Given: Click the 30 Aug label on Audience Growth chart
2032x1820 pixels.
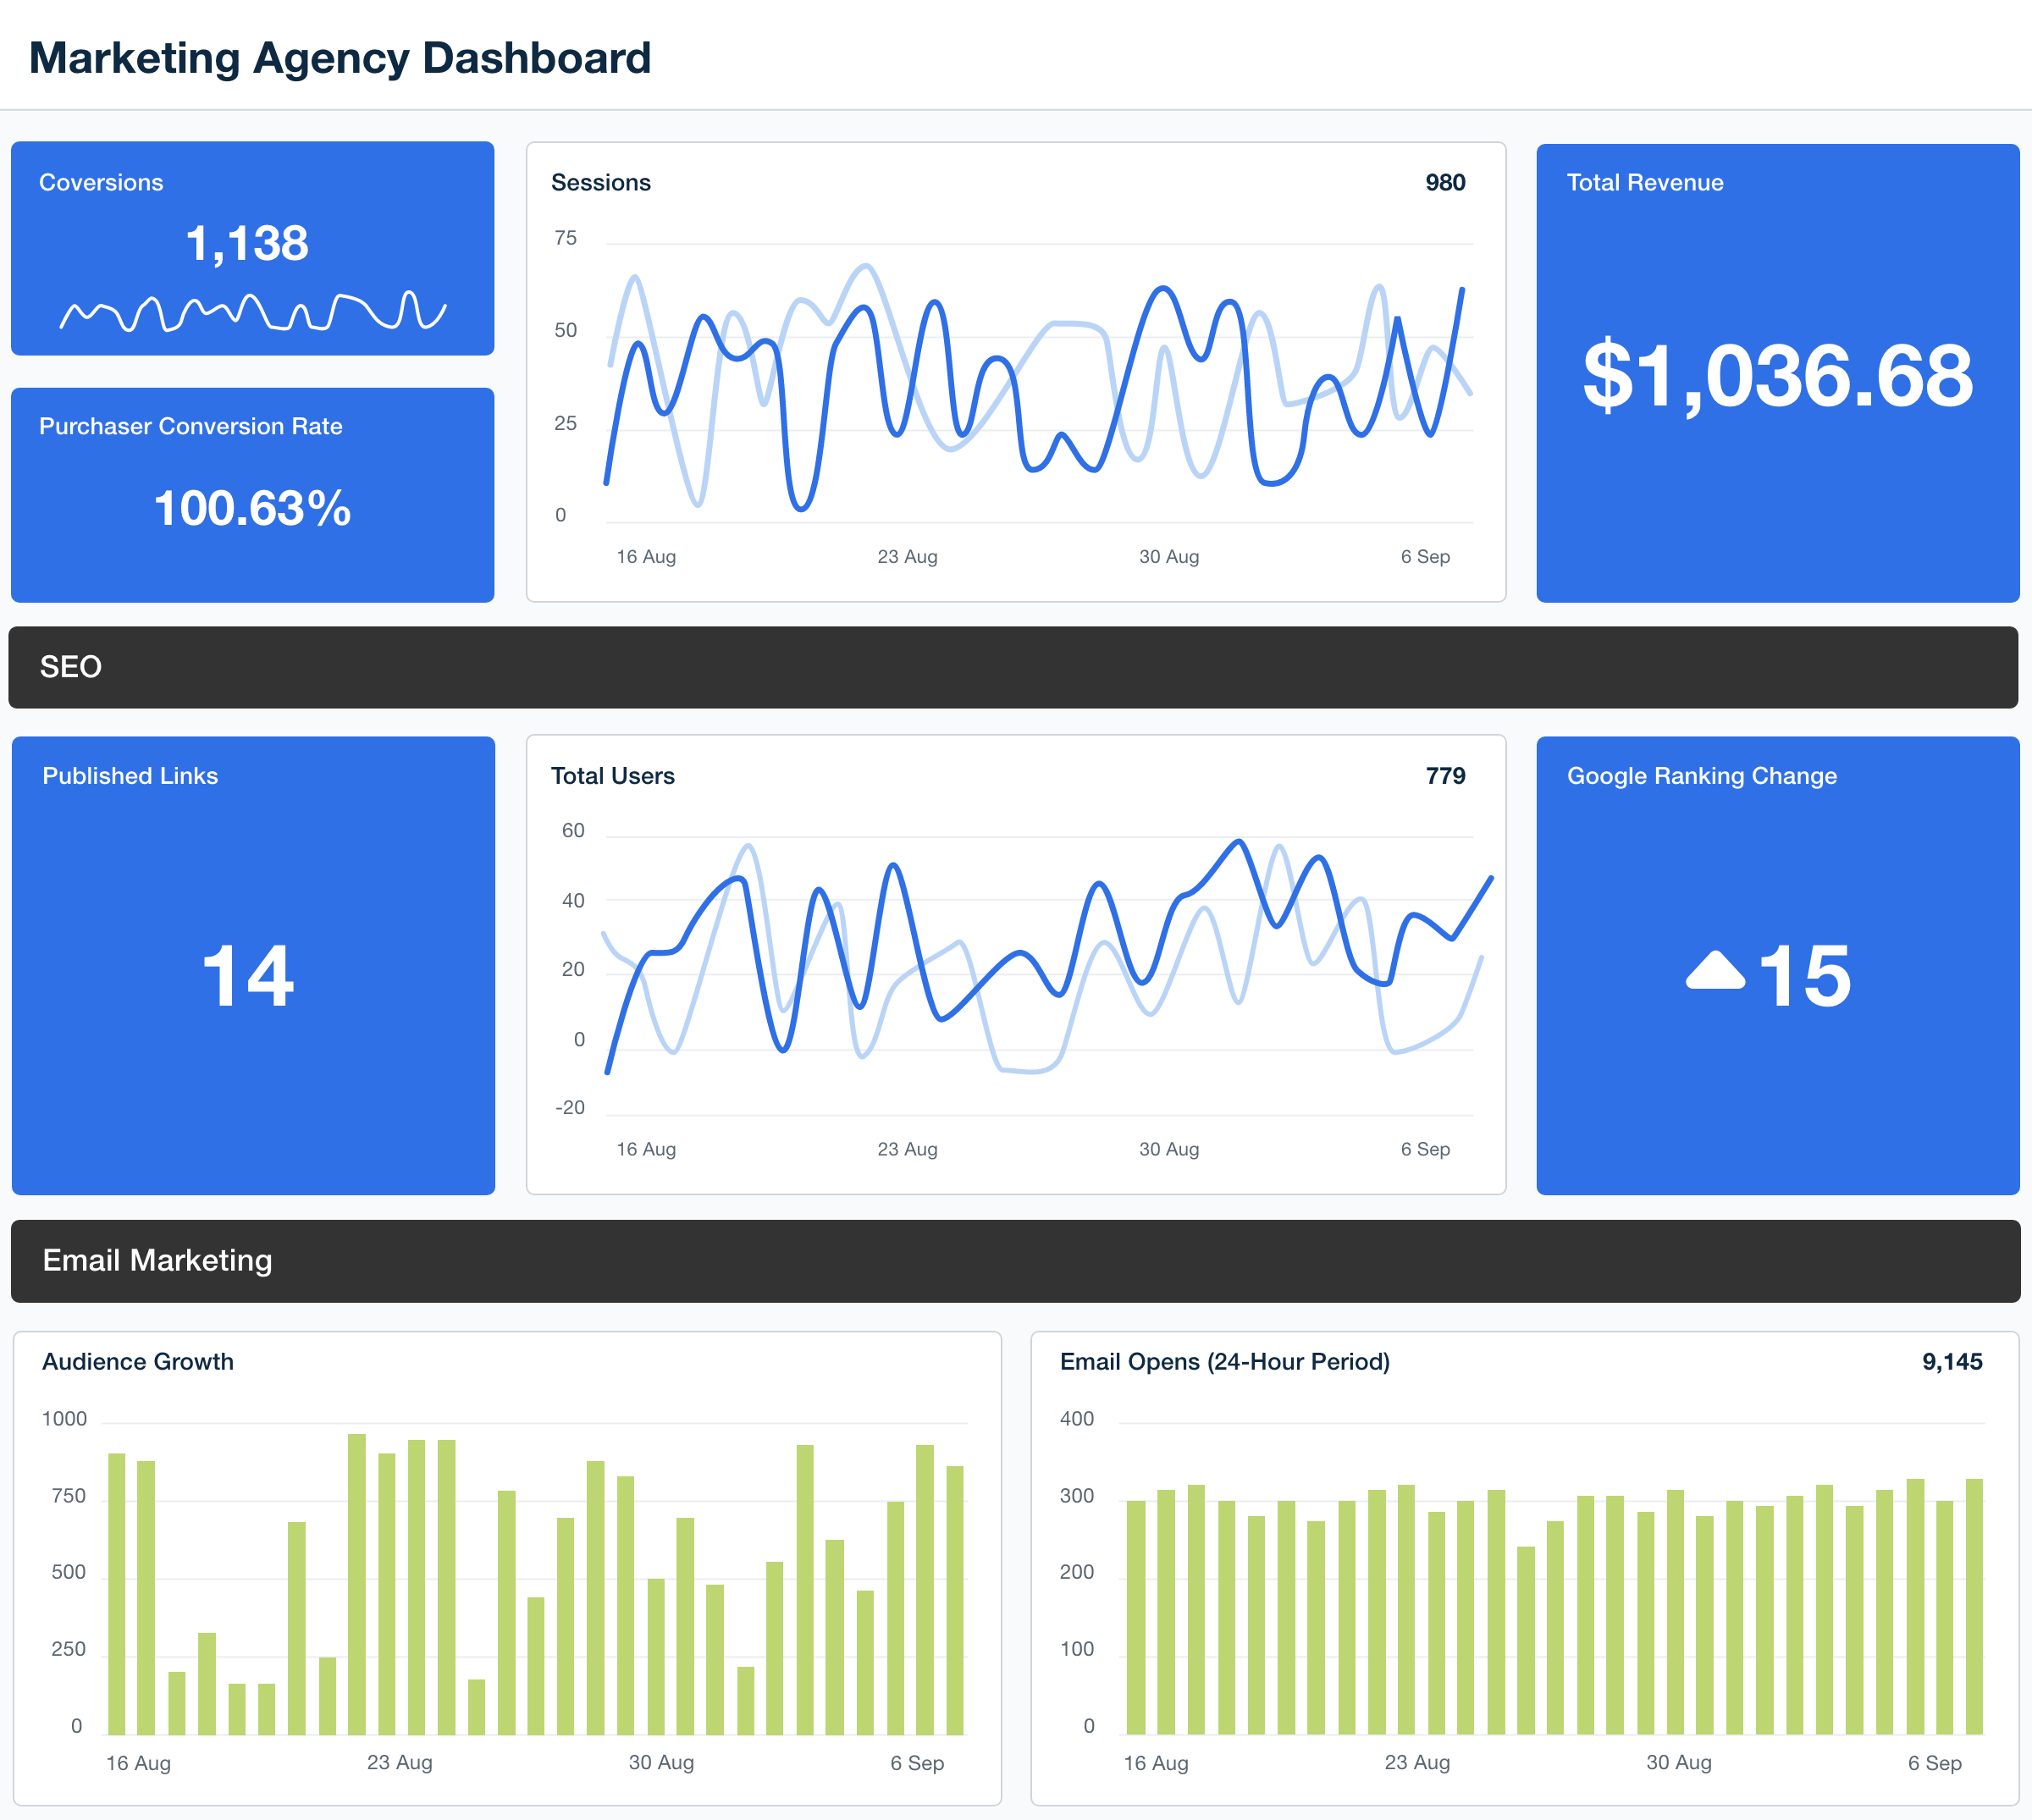Looking at the screenshot, I should (x=660, y=1762).
